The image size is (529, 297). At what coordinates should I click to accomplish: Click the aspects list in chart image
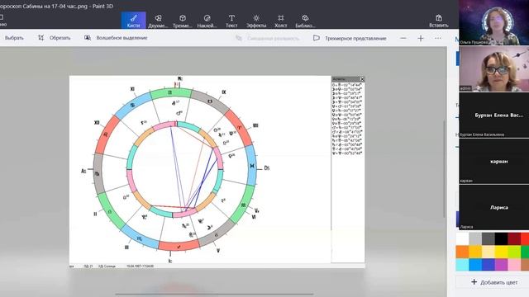pos(347,119)
